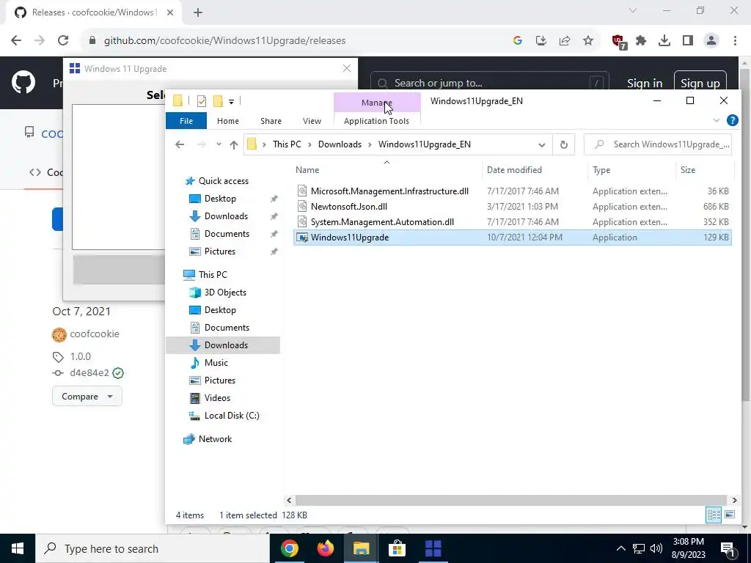Screen dimensions: 751x563
Task: Show hidden tray icons chevron
Action: [620, 548]
